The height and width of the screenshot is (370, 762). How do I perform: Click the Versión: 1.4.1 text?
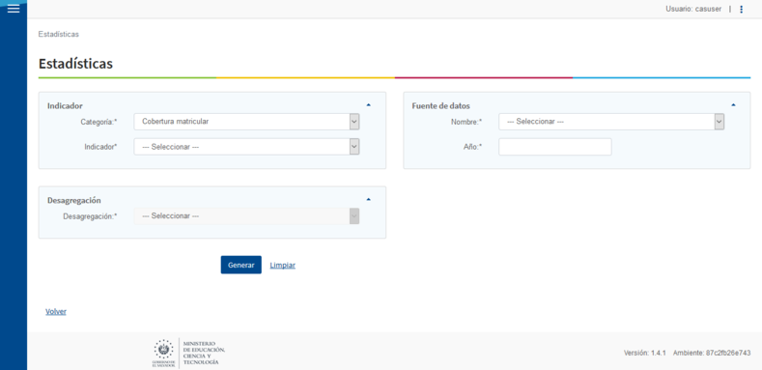644,353
